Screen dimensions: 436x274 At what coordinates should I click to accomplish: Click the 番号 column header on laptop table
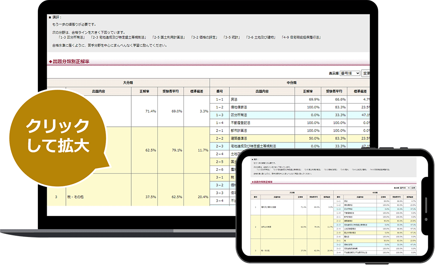coord(220,91)
